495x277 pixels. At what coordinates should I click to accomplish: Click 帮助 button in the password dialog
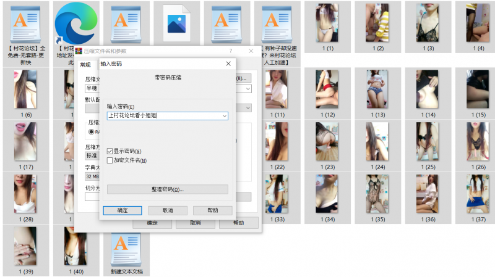(x=212, y=210)
